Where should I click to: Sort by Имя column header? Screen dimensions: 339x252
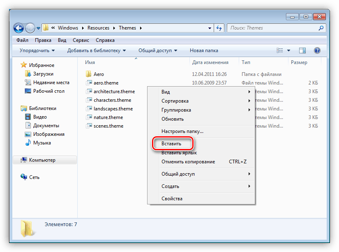pos(90,62)
